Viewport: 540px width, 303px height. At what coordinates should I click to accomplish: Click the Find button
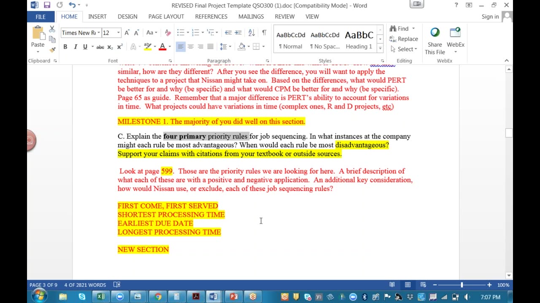(399, 29)
